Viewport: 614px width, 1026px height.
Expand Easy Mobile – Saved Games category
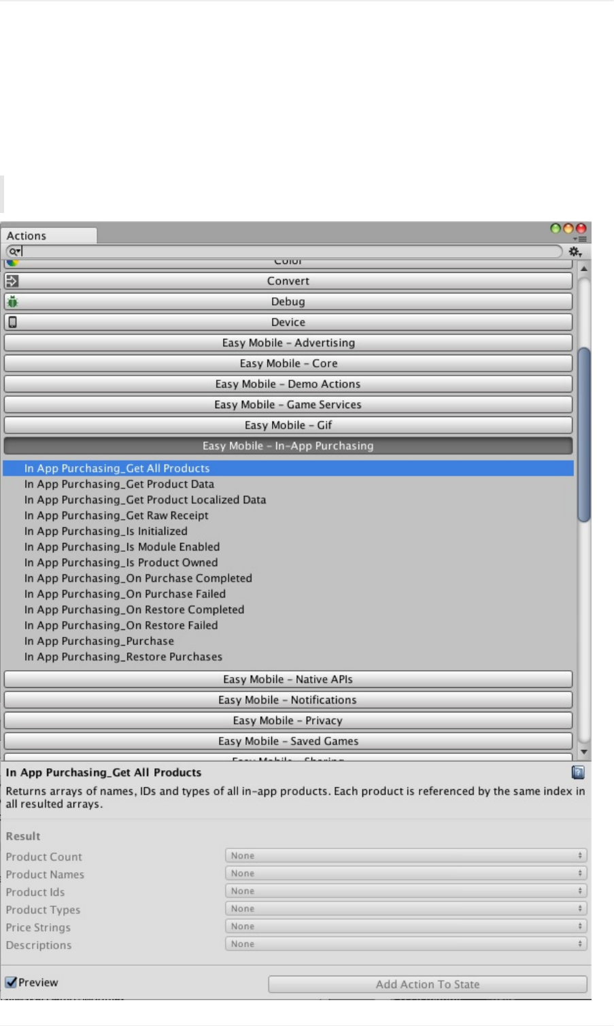(288, 741)
